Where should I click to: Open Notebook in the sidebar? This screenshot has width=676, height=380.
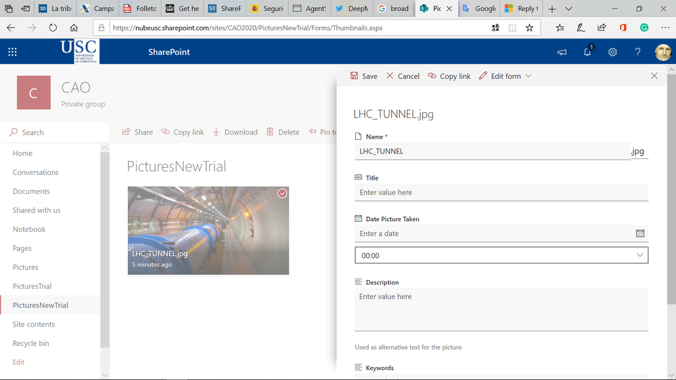click(x=29, y=229)
